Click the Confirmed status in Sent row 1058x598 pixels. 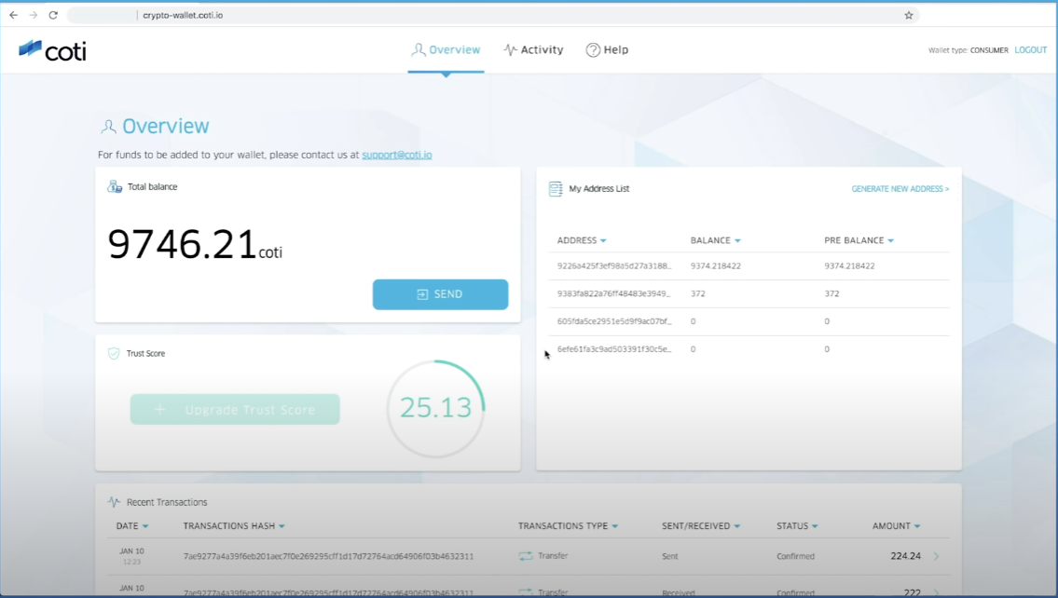pos(795,556)
